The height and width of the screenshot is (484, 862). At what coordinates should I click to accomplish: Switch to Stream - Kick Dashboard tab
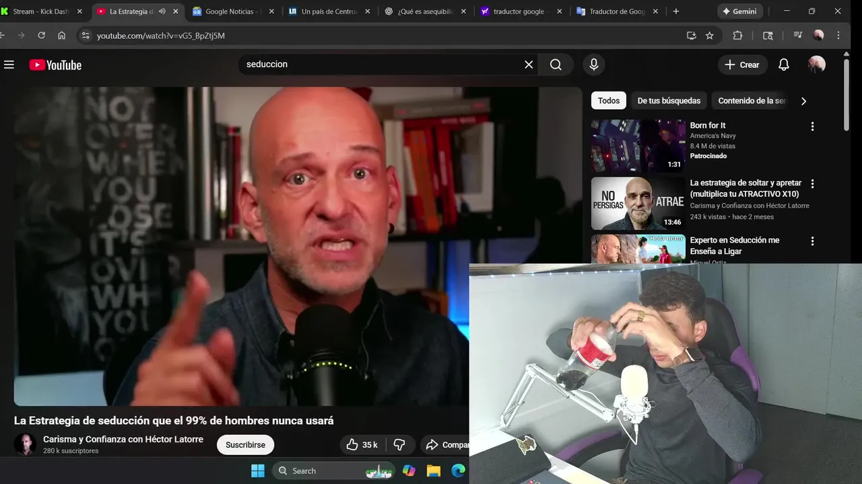pos(40,11)
